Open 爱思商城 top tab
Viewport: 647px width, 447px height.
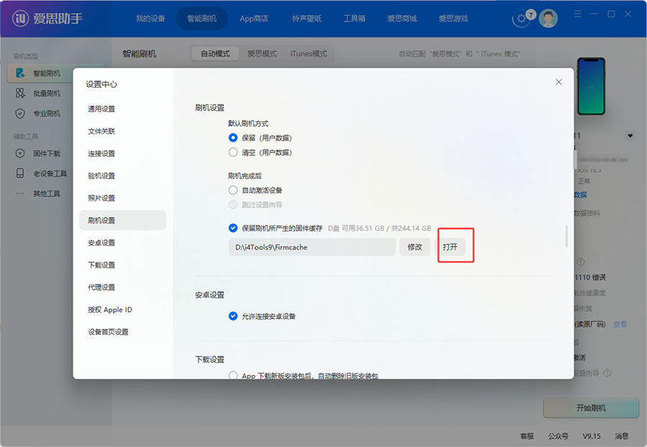point(402,19)
